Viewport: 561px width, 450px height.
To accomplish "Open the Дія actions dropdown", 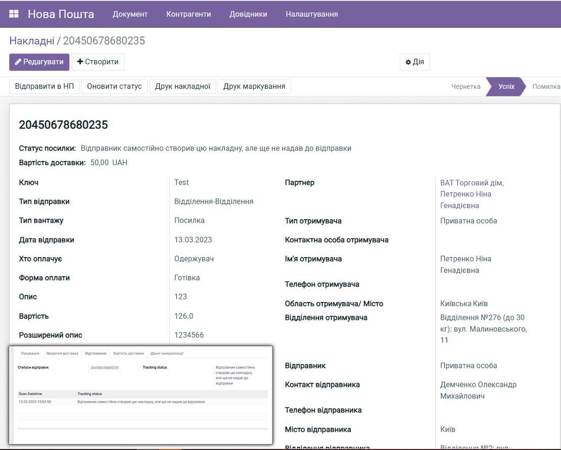I will coord(414,62).
